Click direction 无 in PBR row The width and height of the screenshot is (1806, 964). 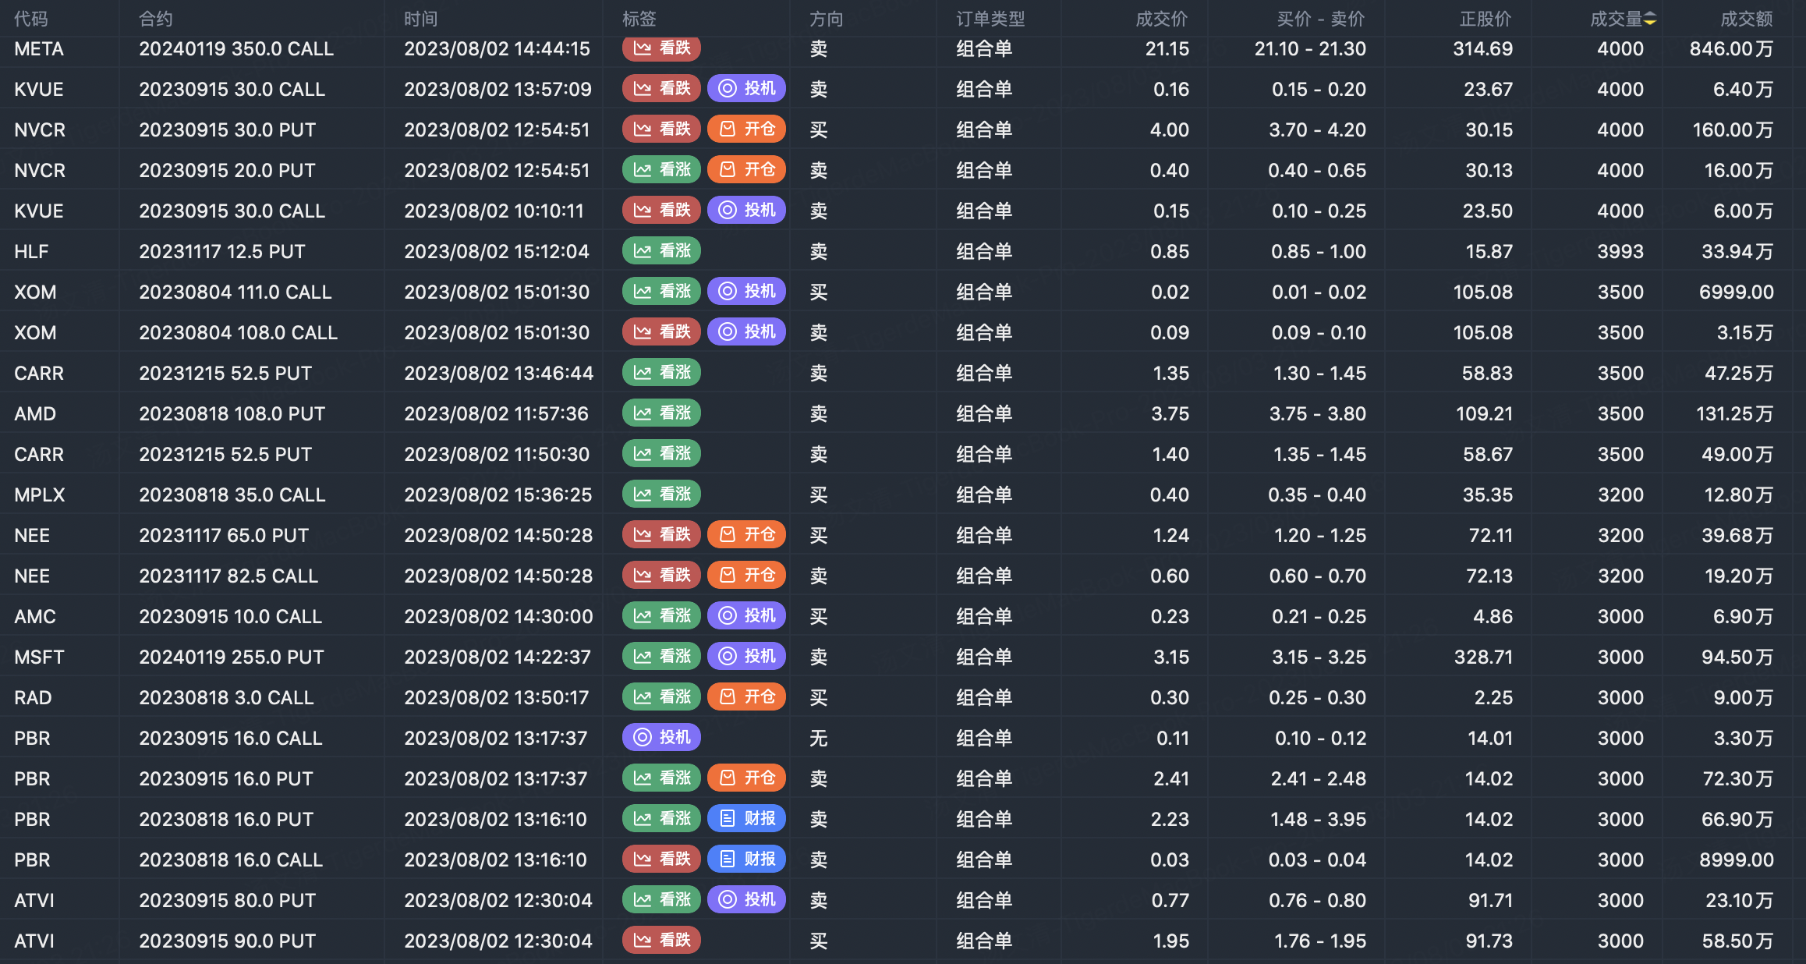coord(818,738)
